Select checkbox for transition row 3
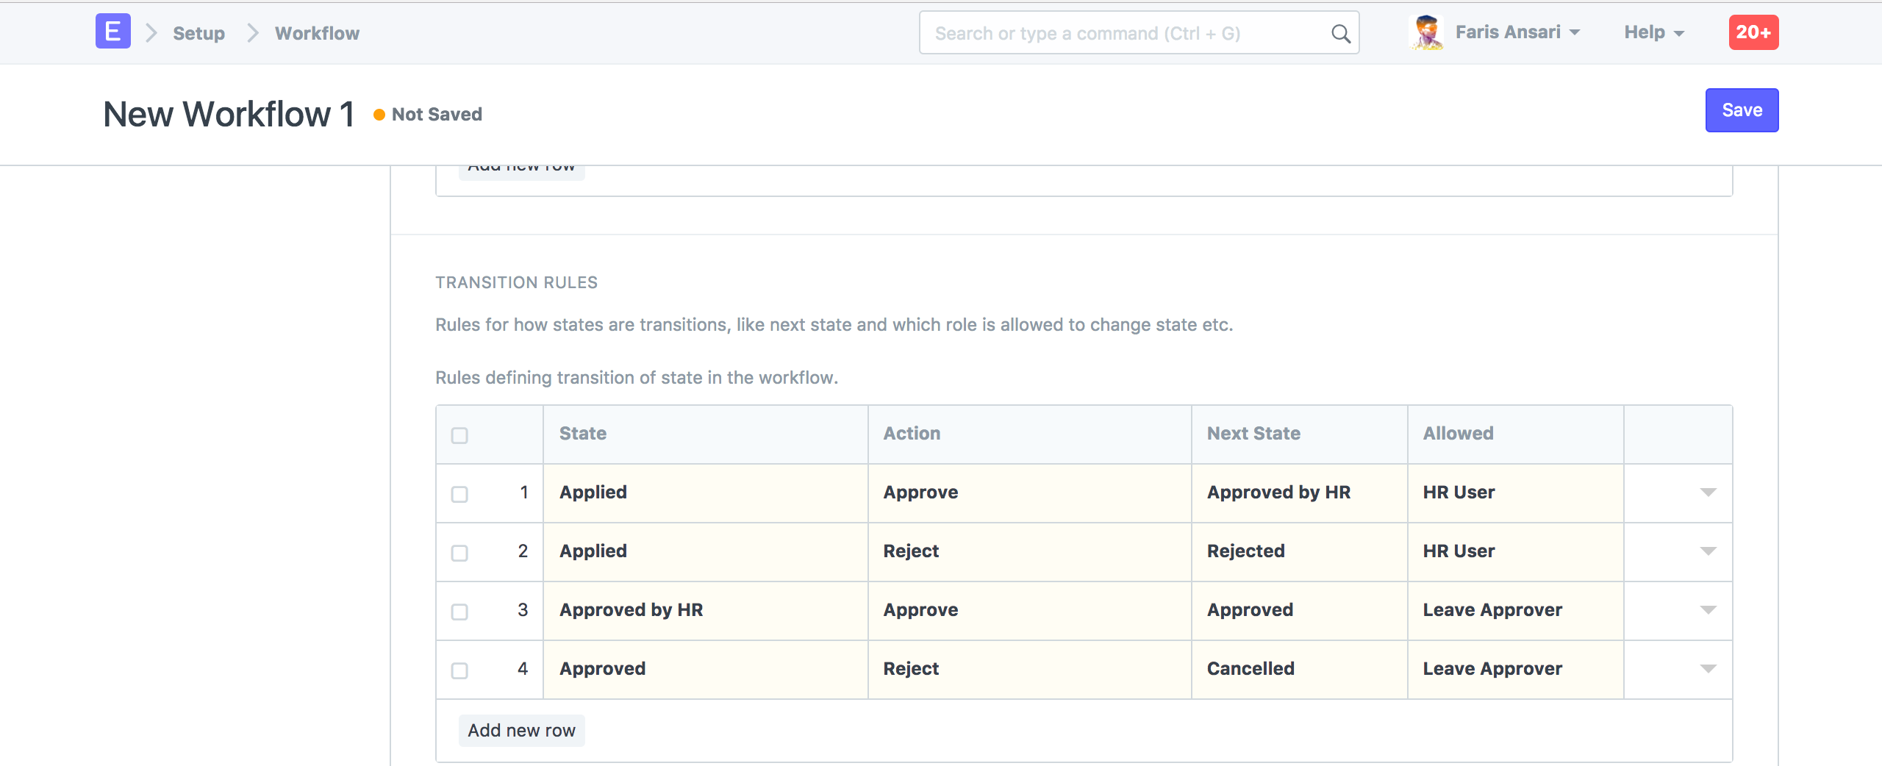This screenshot has width=1882, height=766. [459, 612]
